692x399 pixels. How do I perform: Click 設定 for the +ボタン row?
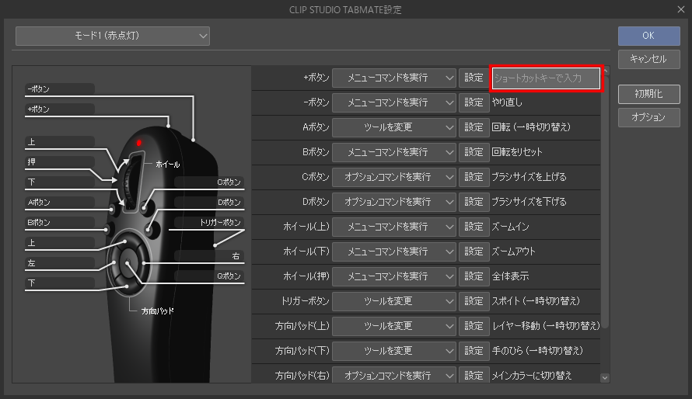tap(474, 78)
